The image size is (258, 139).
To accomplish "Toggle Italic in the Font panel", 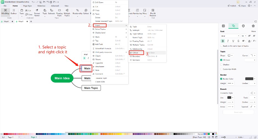I will click(228, 41).
